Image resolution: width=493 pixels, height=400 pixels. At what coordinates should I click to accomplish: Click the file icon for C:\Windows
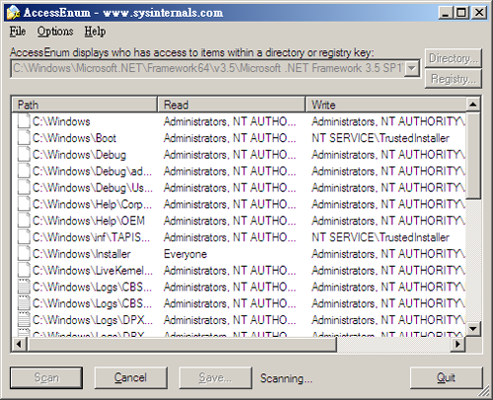pyautogui.click(x=24, y=121)
